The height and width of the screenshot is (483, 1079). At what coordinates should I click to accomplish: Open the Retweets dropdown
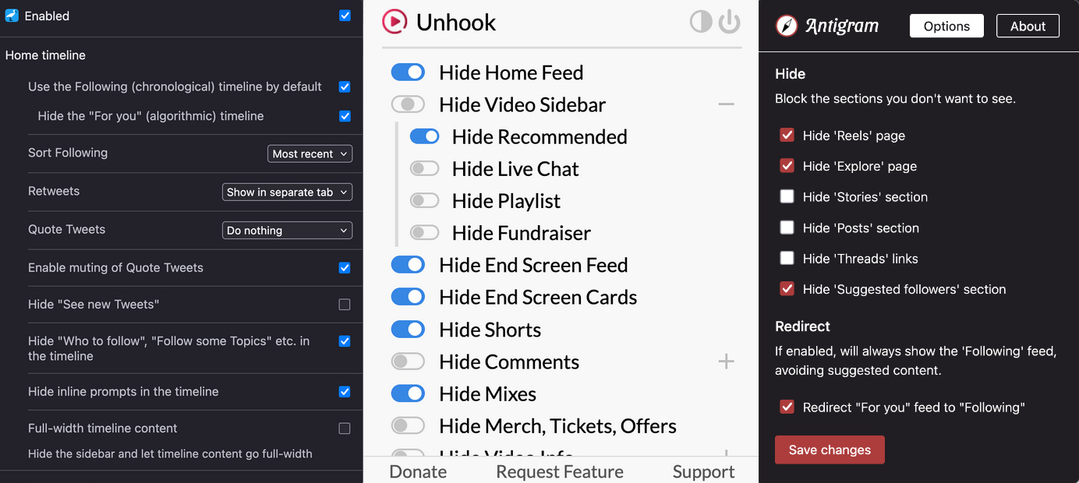(287, 192)
